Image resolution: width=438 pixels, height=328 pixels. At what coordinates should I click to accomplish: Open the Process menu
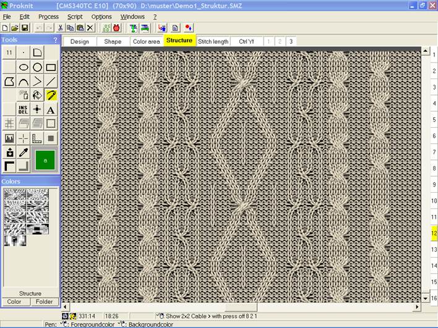coord(48,17)
